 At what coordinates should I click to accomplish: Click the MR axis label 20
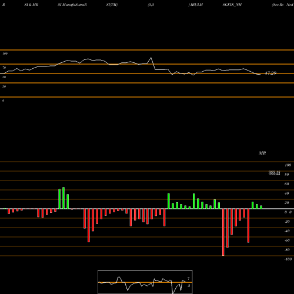[287, 203]
